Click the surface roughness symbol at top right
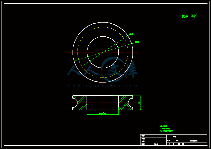 coord(194,16)
